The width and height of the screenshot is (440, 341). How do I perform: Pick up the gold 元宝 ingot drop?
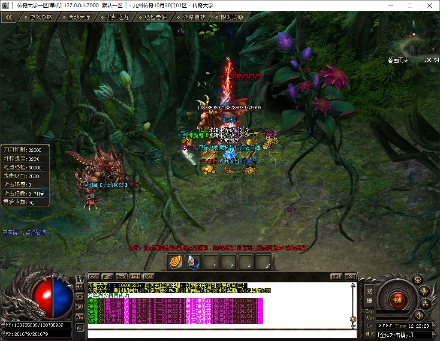coord(250,141)
